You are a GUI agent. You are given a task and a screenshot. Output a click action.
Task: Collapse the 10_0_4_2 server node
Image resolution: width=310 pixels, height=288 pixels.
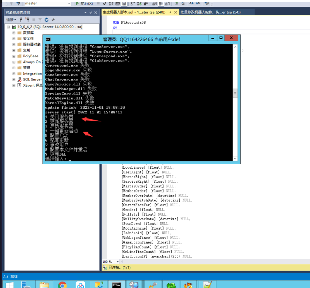(8, 27)
